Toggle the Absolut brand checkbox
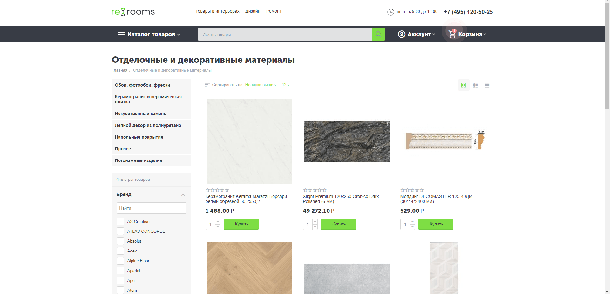 [x=120, y=241]
